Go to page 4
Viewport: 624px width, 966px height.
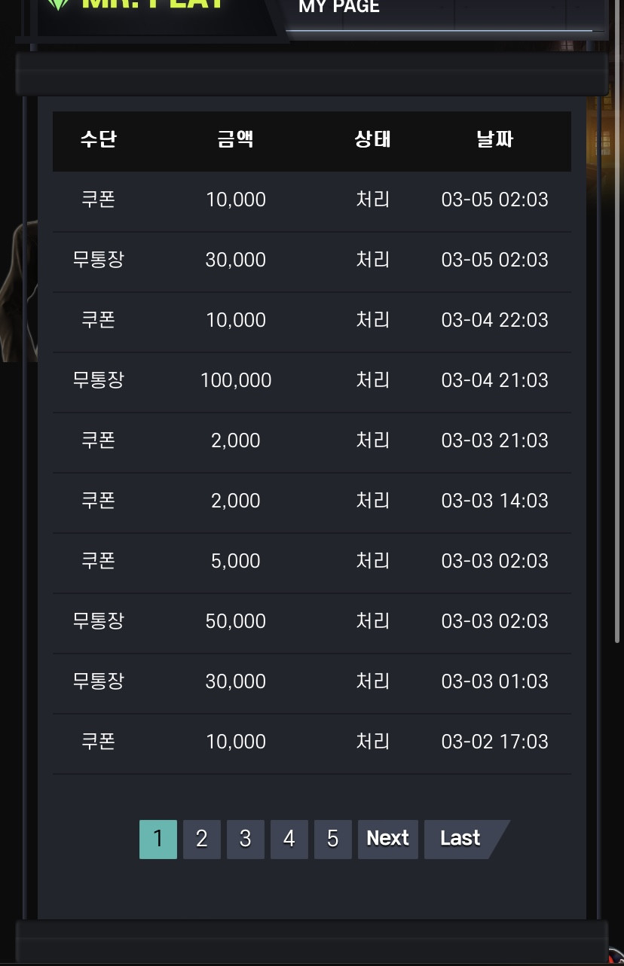click(289, 839)
